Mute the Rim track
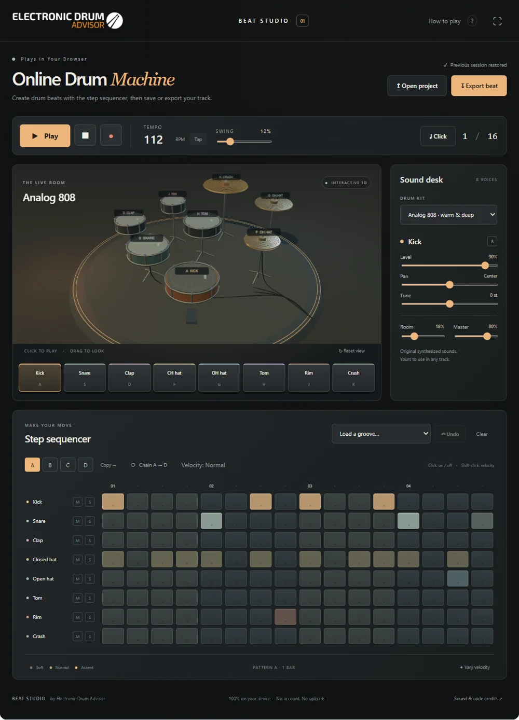 click(77, 617)
